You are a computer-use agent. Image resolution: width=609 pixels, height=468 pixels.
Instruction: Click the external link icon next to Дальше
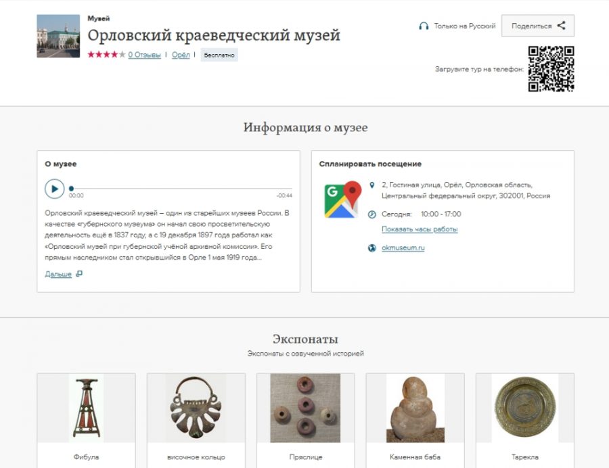[79, 274]
